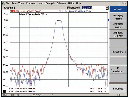
Task: Open the Favorites softkey
Action: click(x=118, y=89)
